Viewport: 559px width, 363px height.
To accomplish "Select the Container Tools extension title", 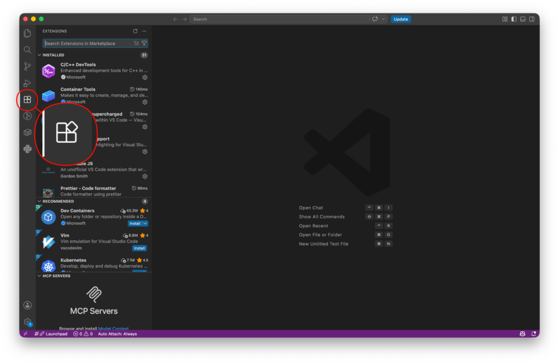I will pyautogui.click(x=78, y=89).
